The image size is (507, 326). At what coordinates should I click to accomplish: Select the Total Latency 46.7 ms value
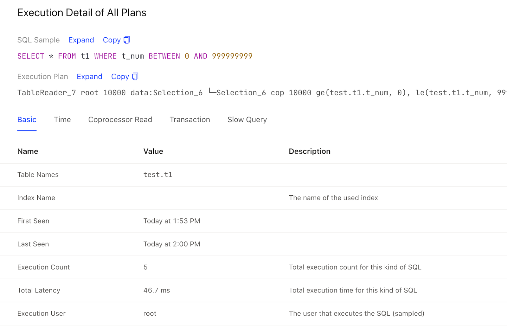tap(157, 290)
